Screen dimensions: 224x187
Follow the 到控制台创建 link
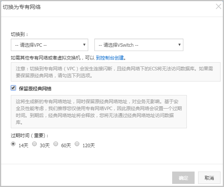click(x=110, y=58)
